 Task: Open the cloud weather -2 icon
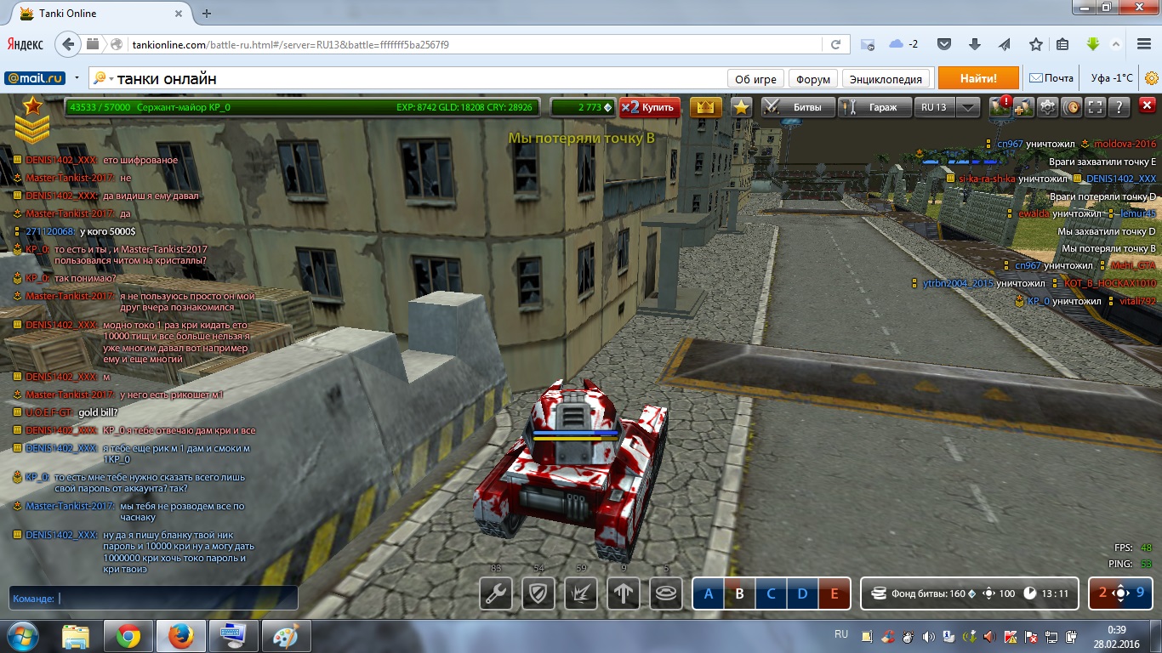click(903, 44)
